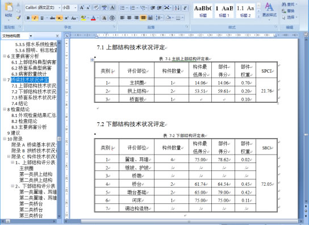Click the red font color swatch
This screenshot has width=309, height=225.
pyautogui.click(x=93, y=18)
